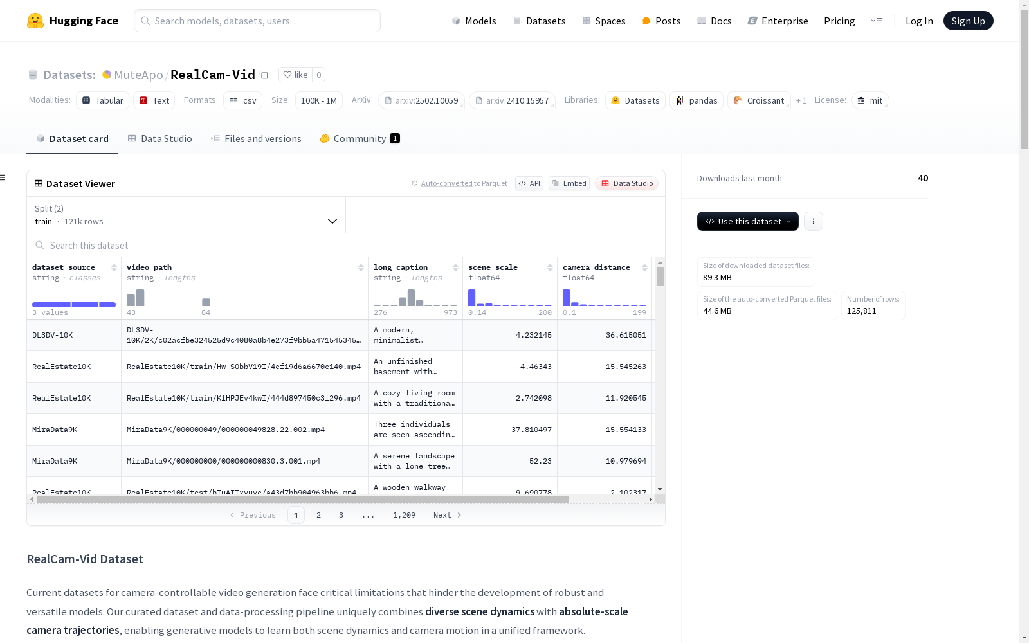The width and height of the screenshot is (1029, 643).
Task: Open the mit license tag
Action: (x=870, y=100)
